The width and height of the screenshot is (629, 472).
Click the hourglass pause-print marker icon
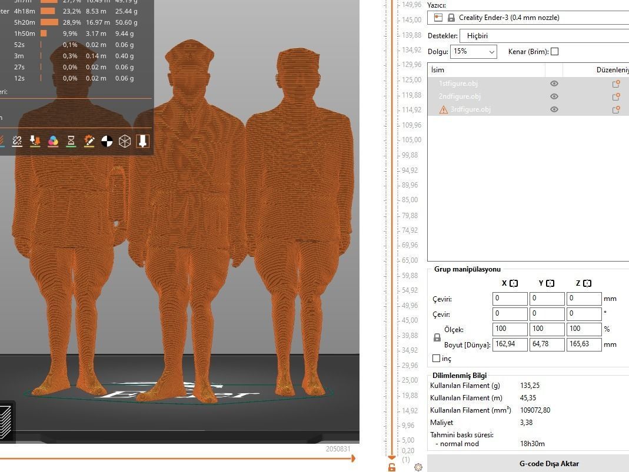(x=71, y=141)
